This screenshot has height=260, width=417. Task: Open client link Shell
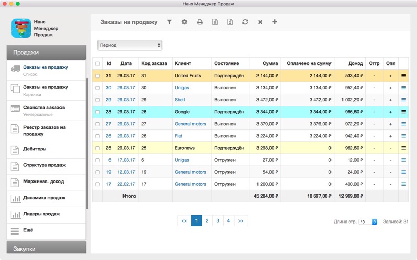[x=180, y=100]
